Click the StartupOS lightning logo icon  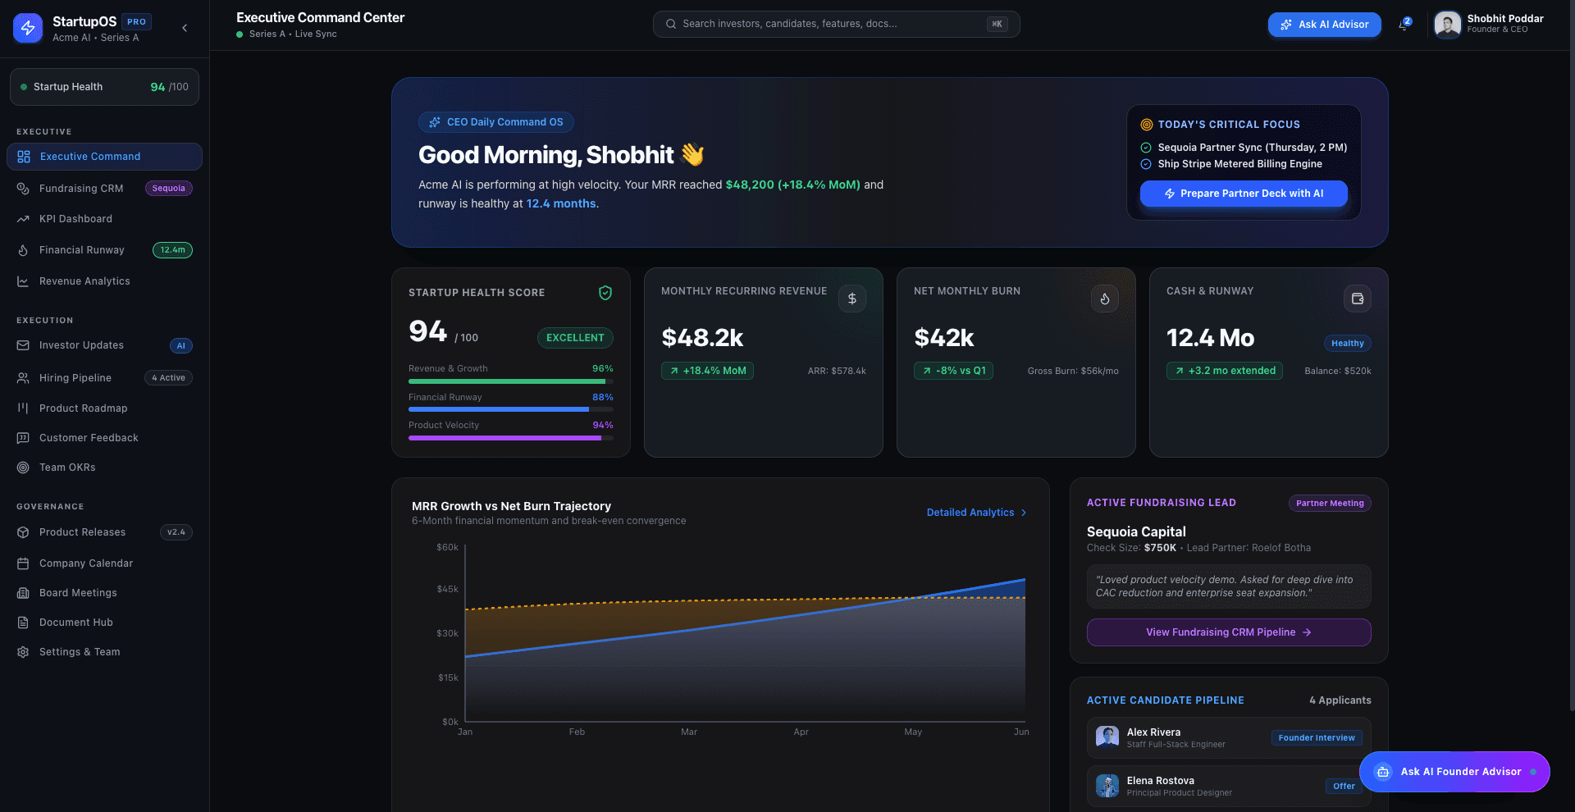(x=28, y=28)
